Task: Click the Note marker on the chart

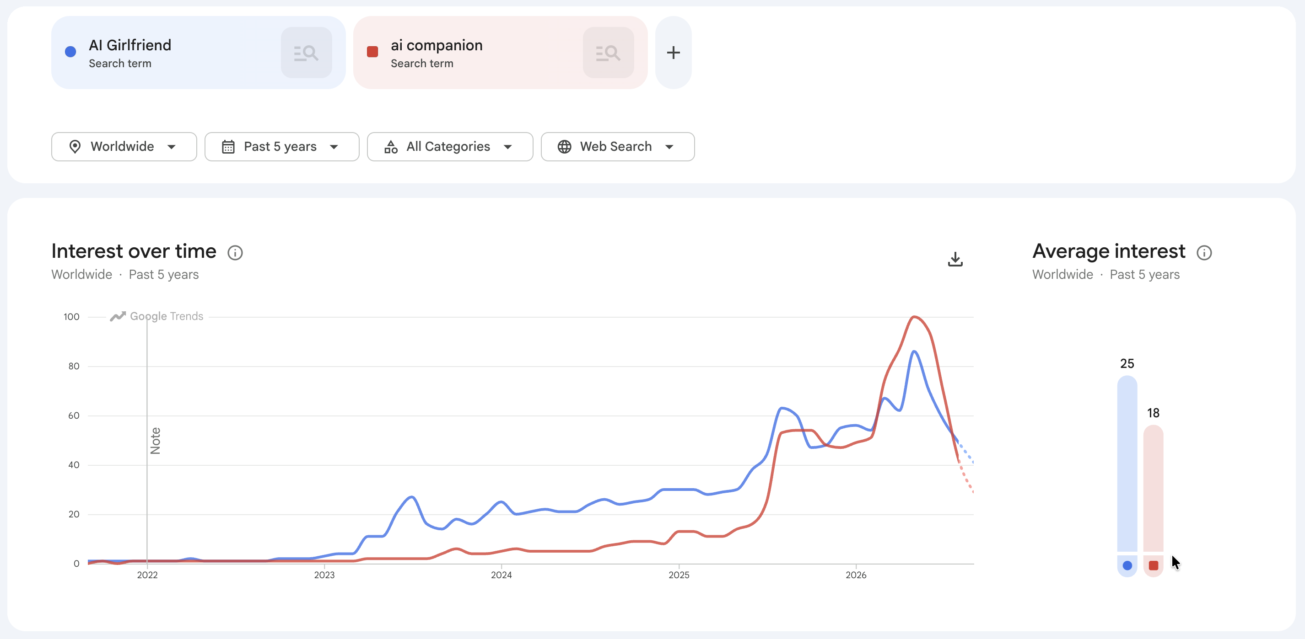Action: (156, 441)
